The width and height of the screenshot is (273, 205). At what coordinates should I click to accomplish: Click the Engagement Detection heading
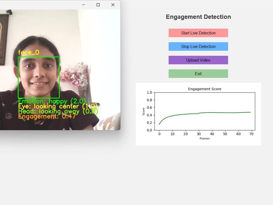click(198, 17)
